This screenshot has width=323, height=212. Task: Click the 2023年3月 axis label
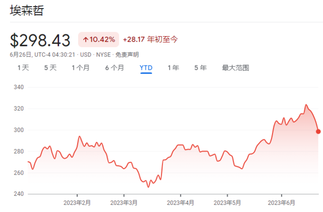pos(124,203)
